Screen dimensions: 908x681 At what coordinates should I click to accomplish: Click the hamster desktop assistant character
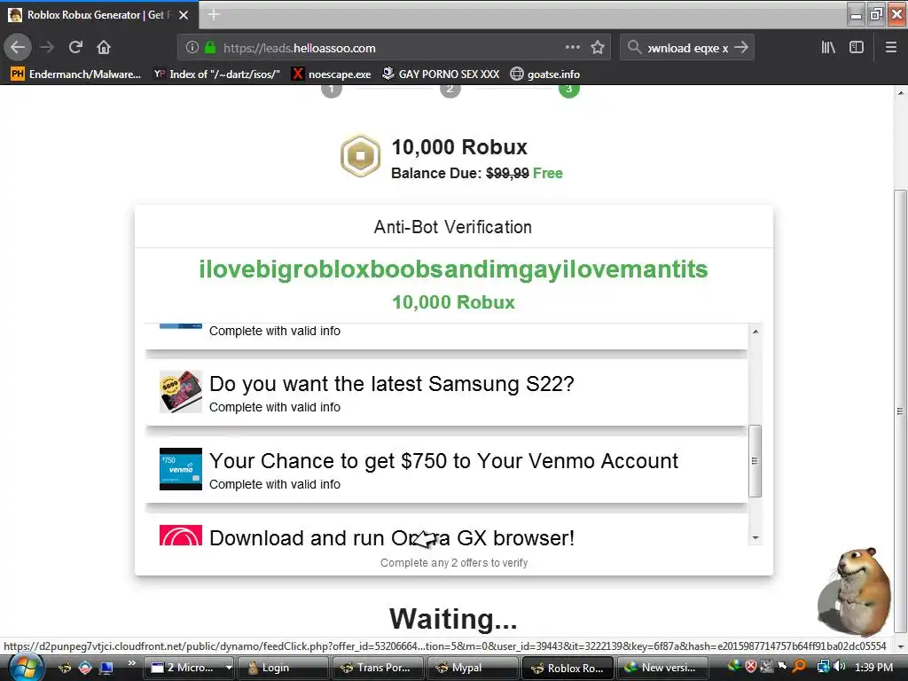[x=854, y=591]
